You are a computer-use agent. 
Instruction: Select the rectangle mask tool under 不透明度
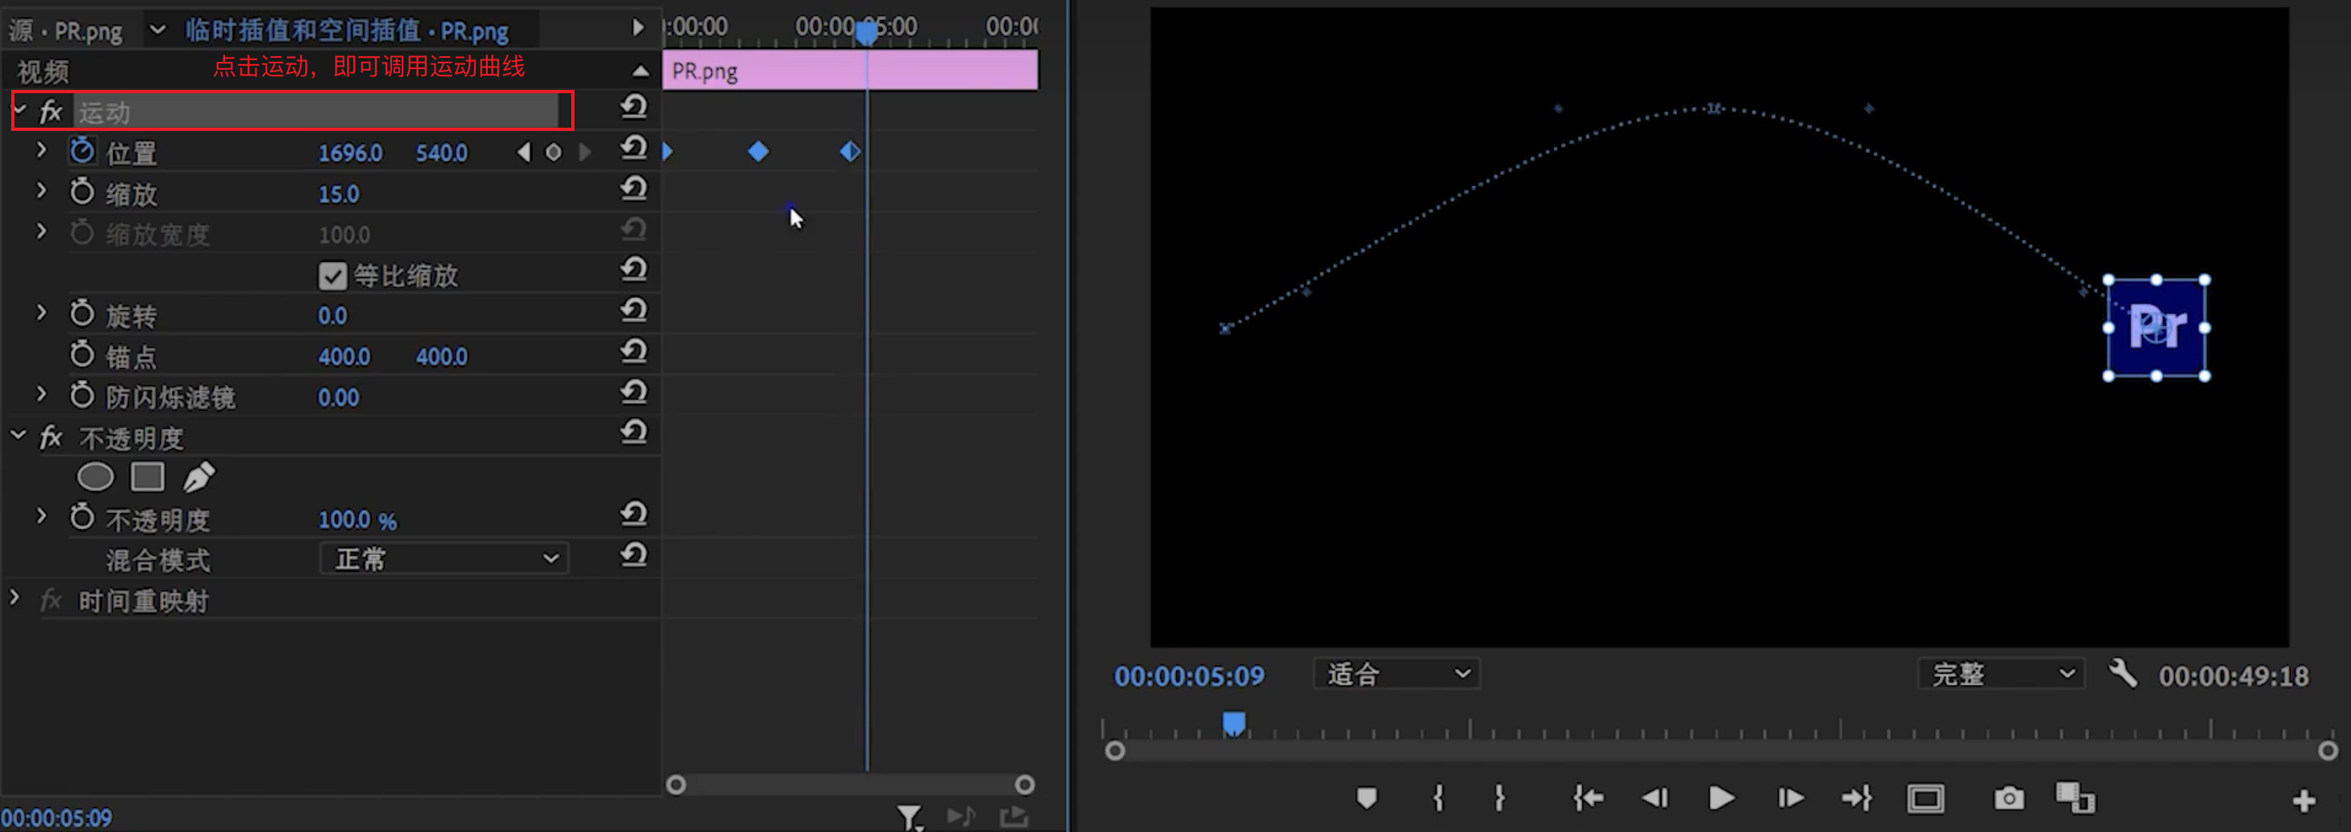147,476
